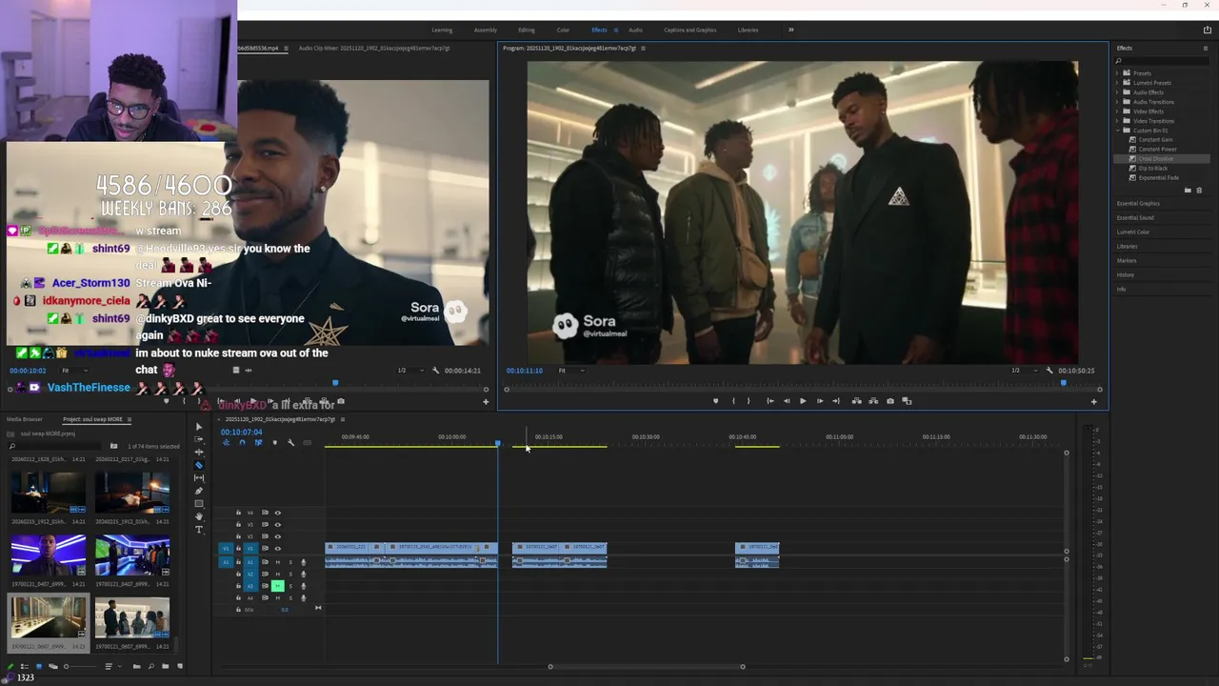The image size is (1219, 686).
Task: Select the Rectangle tool
Action: point(199,503)
